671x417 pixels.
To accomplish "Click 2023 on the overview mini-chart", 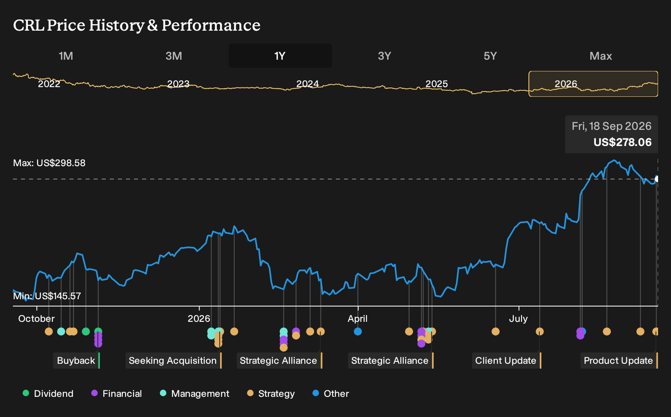I will pyautogui.click(x=178, y=84).
